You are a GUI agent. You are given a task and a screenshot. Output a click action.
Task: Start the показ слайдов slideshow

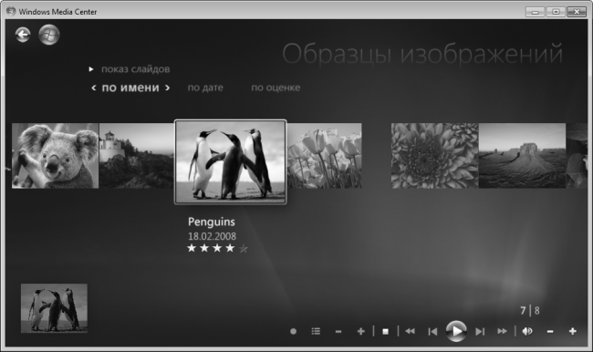coord(135,69)
